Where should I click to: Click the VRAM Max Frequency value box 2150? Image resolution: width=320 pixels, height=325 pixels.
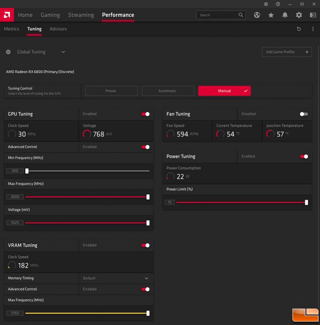click(x=15, y=313)
